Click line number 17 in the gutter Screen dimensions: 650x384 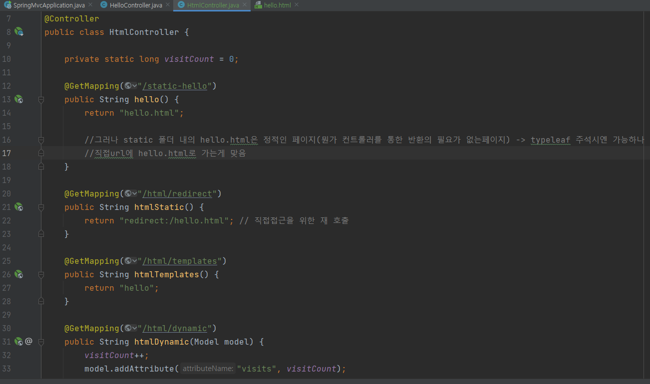pos(6,153)
